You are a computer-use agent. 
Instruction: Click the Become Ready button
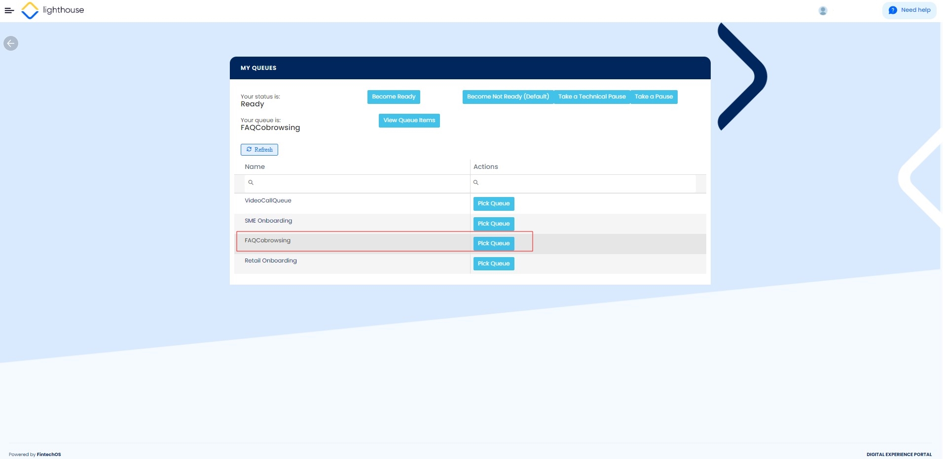[x=393, y=97]
